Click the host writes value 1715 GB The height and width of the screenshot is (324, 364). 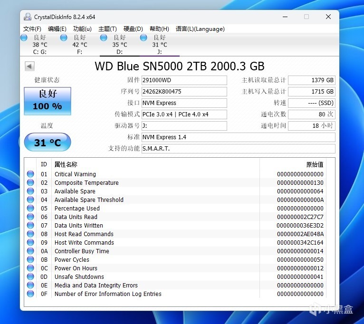point(312,92)
